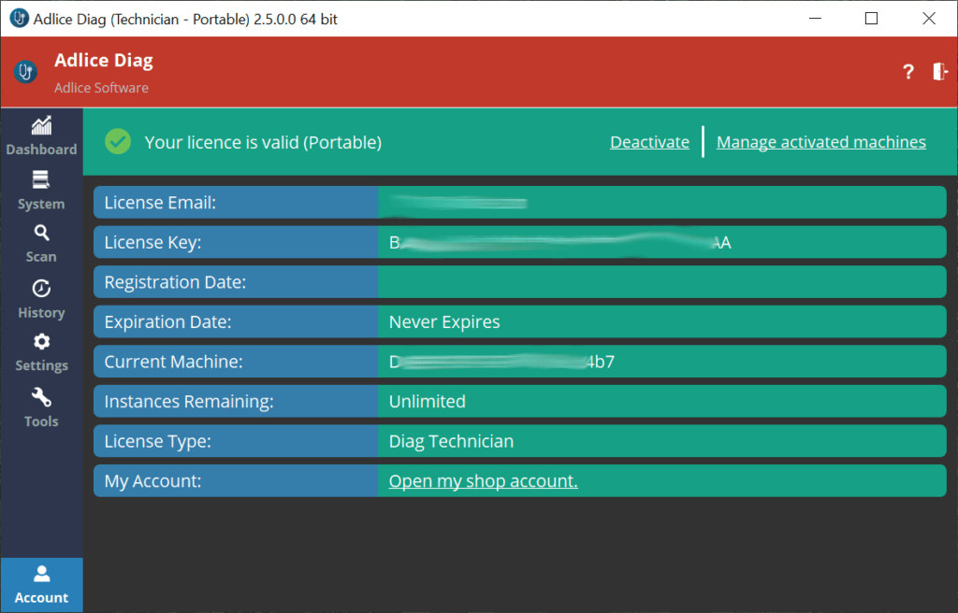This screenshot has height=613, width=958.
Task: Click the exit door icon in header
Action: [x=940, y=72]
